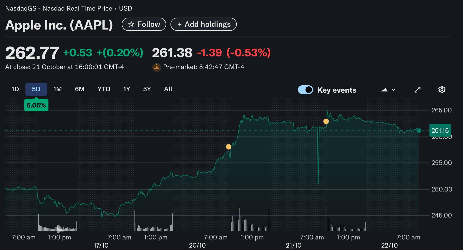Click the pre-market sunrise icon

157,67
